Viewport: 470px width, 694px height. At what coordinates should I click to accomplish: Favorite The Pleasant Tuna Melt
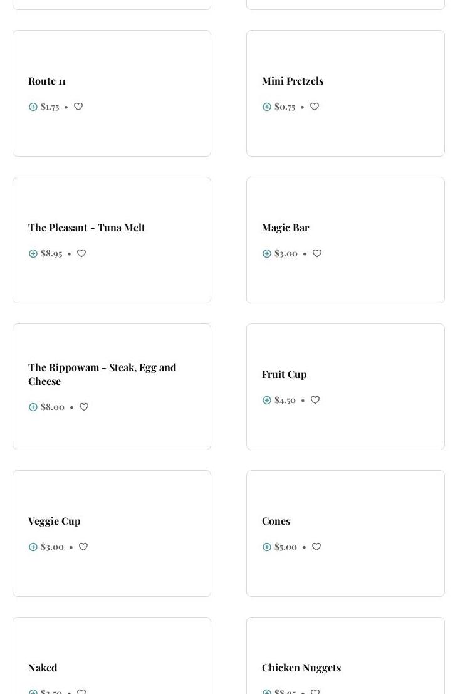pos(81,253)
